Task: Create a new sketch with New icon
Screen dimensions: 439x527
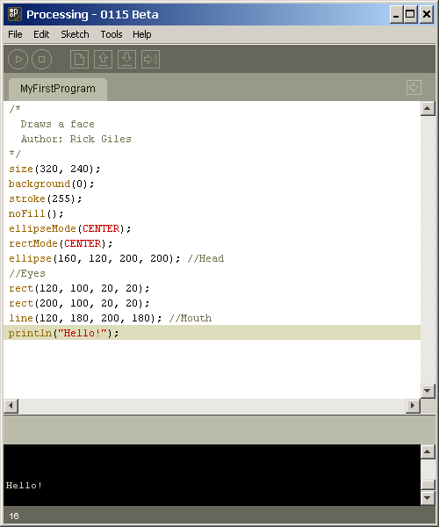Action: (x=79, y=59)
